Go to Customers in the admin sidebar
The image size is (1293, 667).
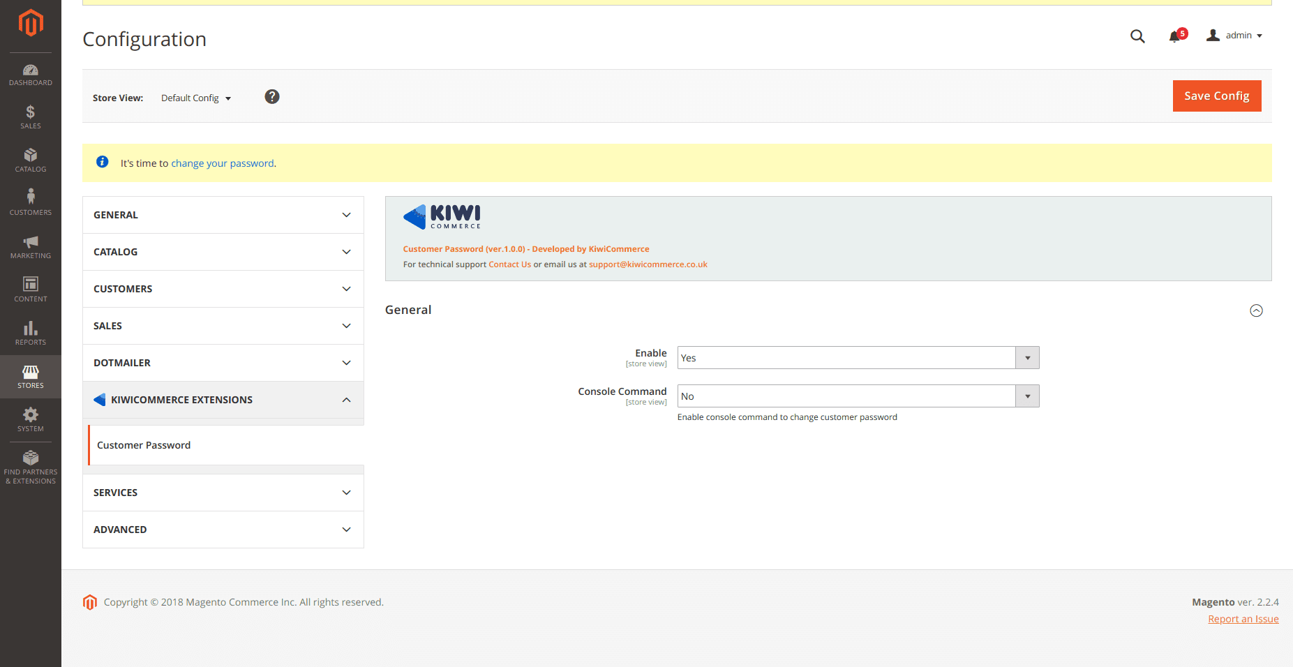click(x=31, y=203)
